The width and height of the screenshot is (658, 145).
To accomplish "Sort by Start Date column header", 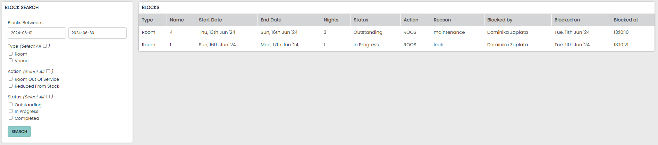I will [210, 20].
